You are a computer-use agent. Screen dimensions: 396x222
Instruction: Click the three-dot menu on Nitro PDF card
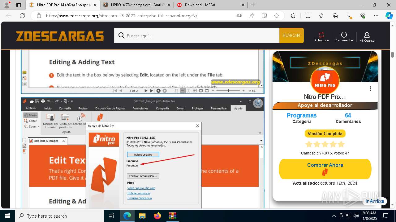point(370,89)
